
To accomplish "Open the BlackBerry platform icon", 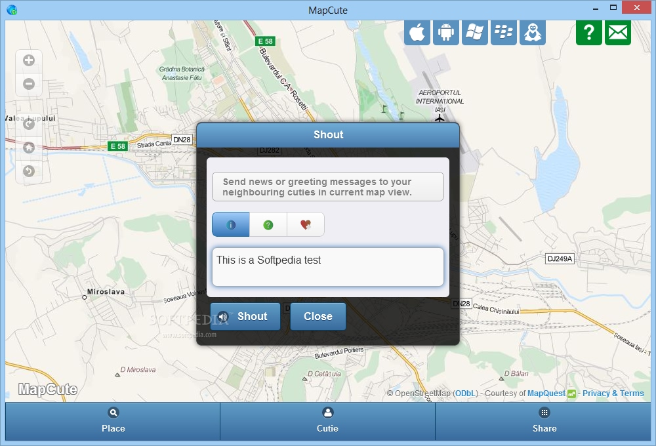I will 503,32.
